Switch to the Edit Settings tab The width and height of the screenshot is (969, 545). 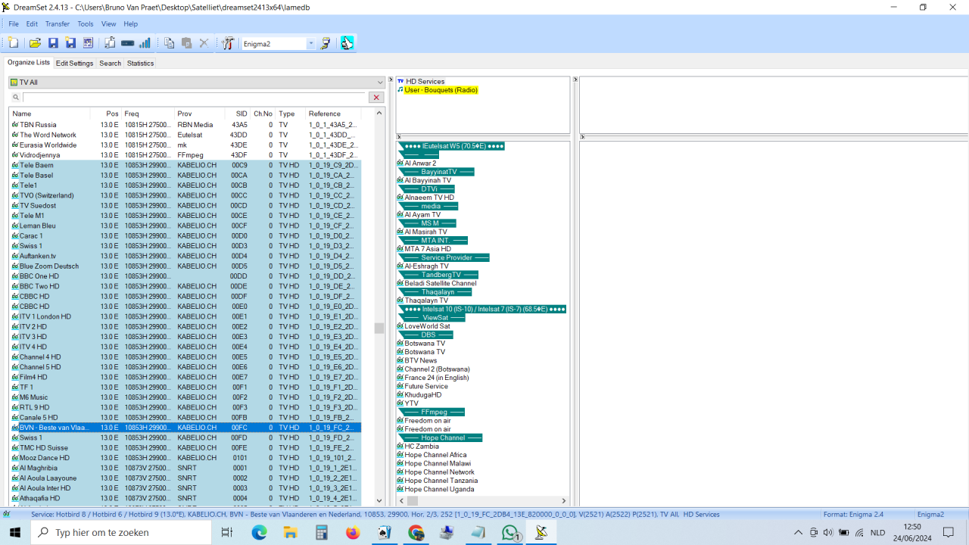coord(74,64)
